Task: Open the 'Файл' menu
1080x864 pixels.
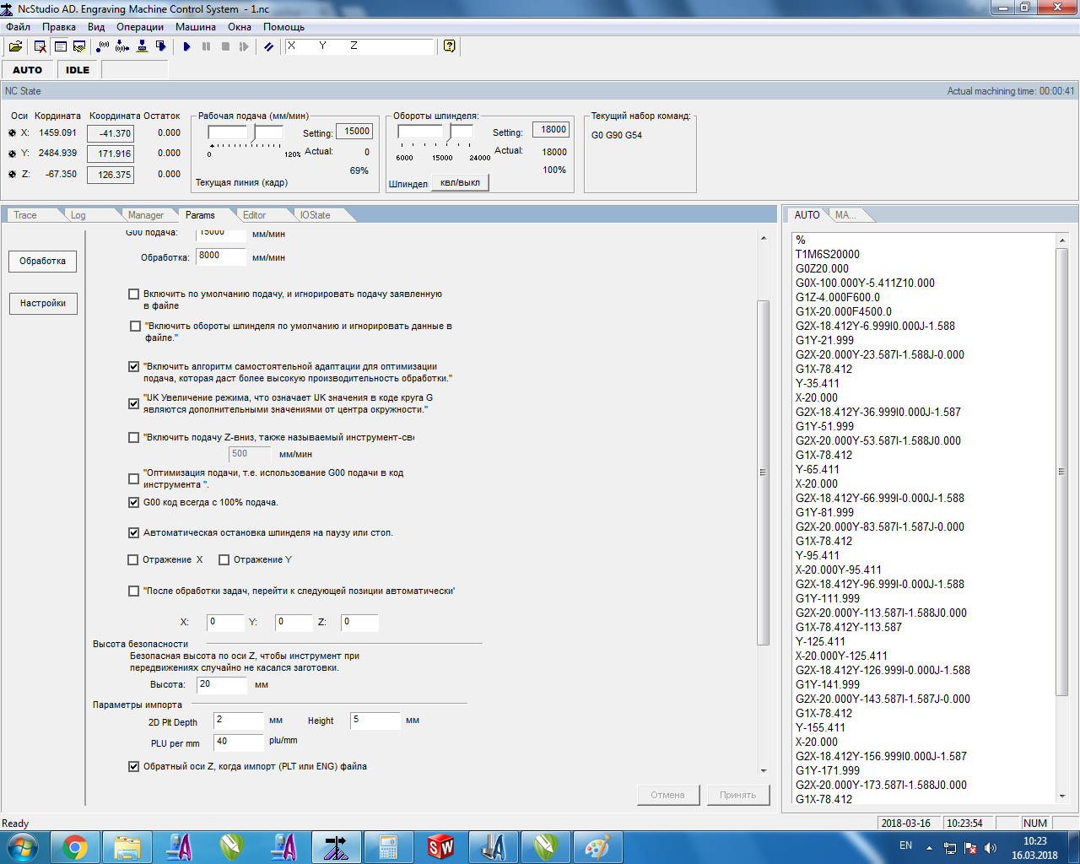Action: 18,27
